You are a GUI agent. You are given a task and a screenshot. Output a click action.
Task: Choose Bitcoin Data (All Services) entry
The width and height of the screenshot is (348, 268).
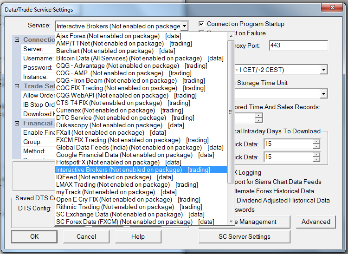[x=141, y=58]
